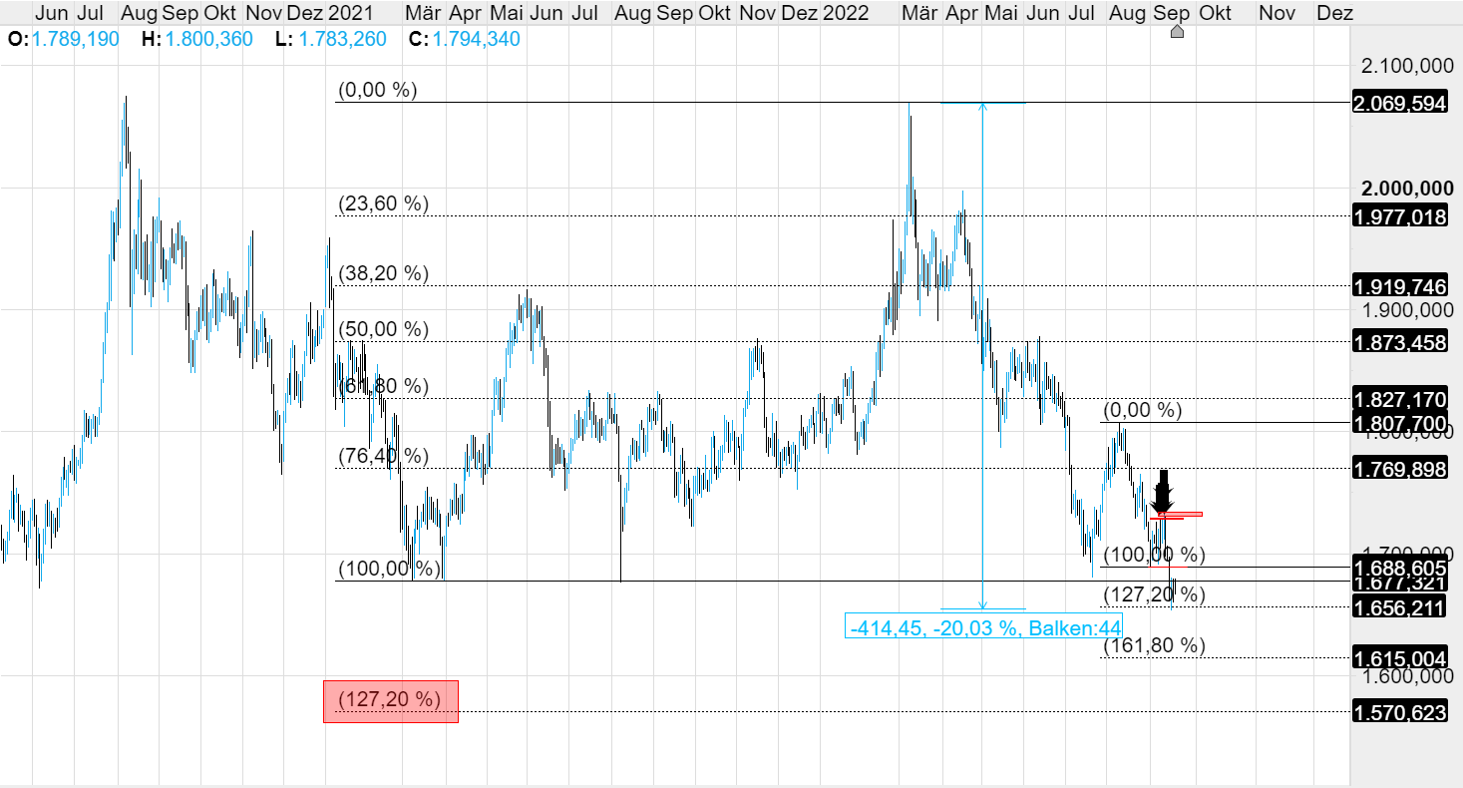Click price label 2.069,594
Screen dimensions: 1463x788
1399,103
